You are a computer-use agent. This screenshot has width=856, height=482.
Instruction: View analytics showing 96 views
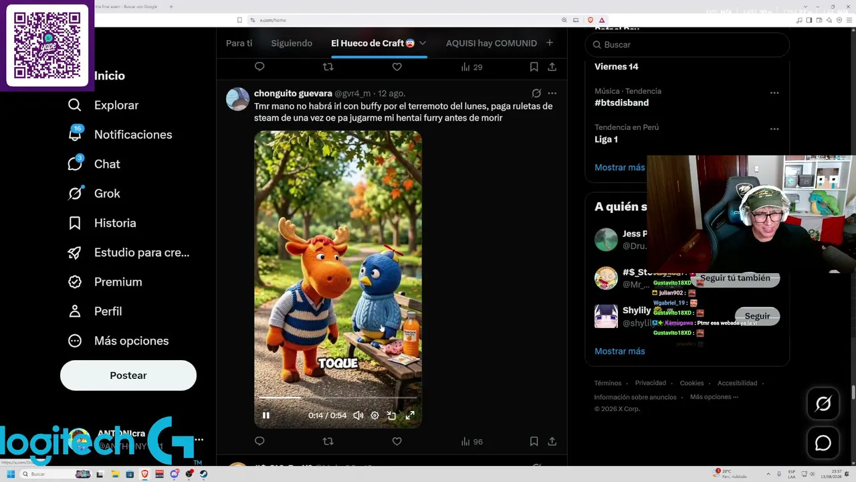click(x=471, y=441)
